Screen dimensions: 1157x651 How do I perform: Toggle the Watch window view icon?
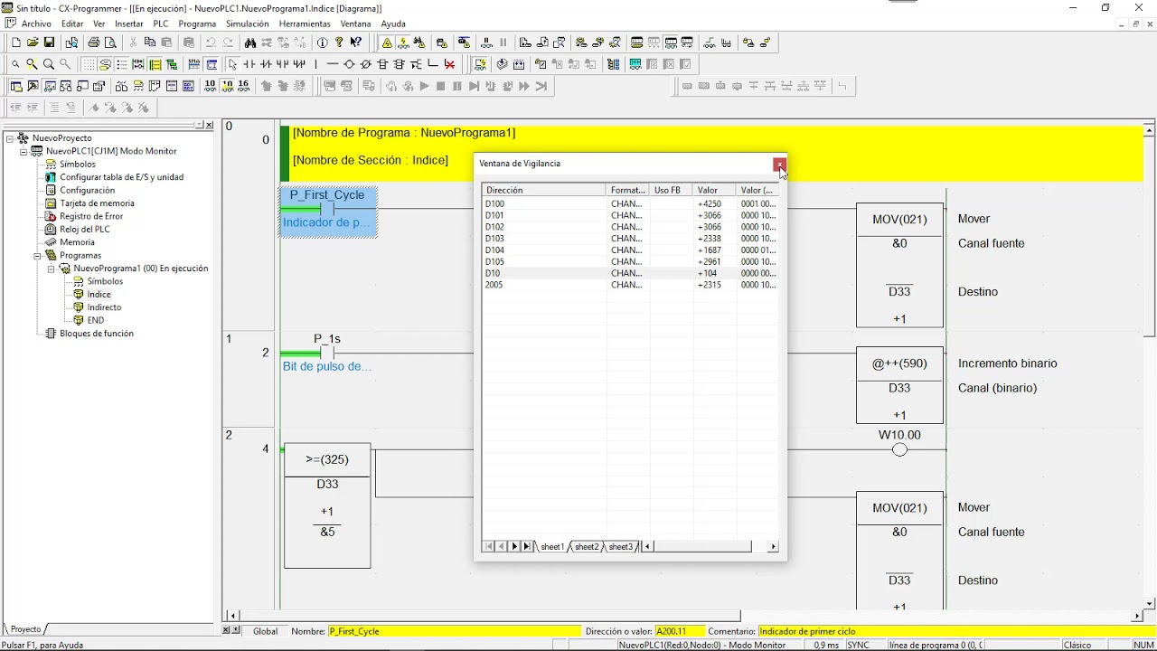50,86
